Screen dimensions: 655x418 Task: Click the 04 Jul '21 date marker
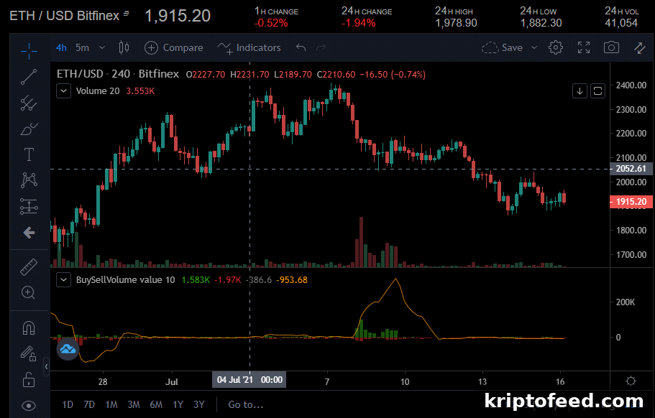[x=249, y=380]
